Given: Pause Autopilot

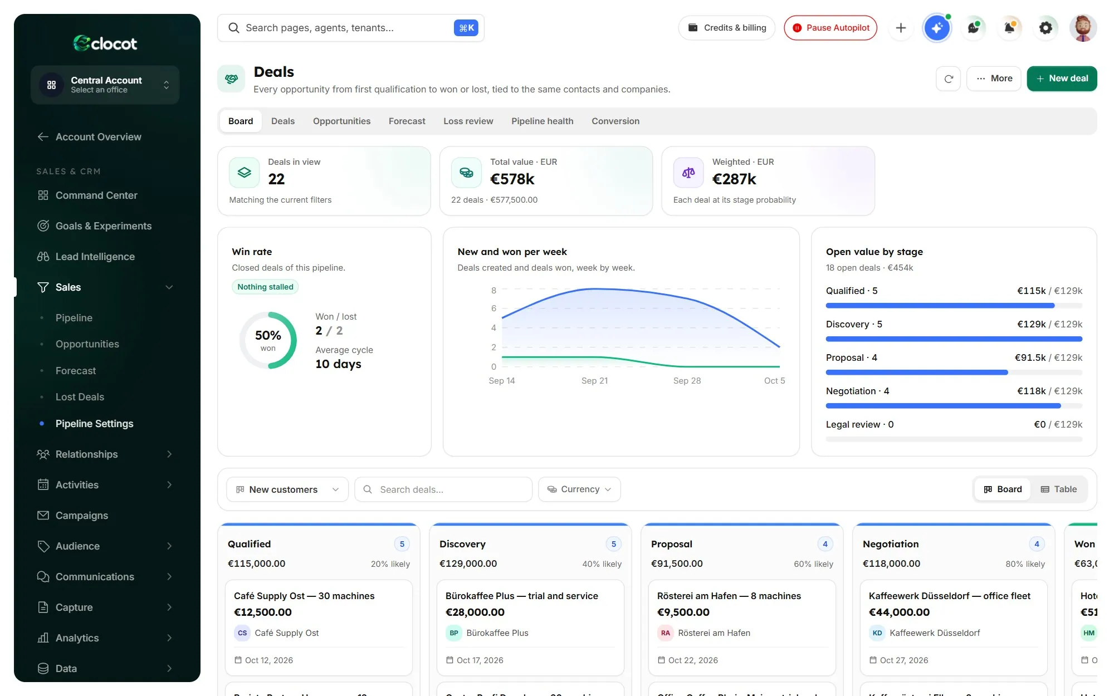Looking at the screenshot, I should tap(830, 28).
